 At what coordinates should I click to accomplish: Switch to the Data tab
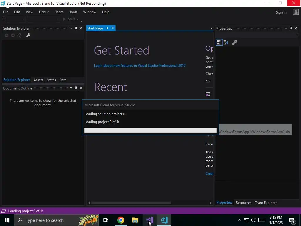point(63,80)
